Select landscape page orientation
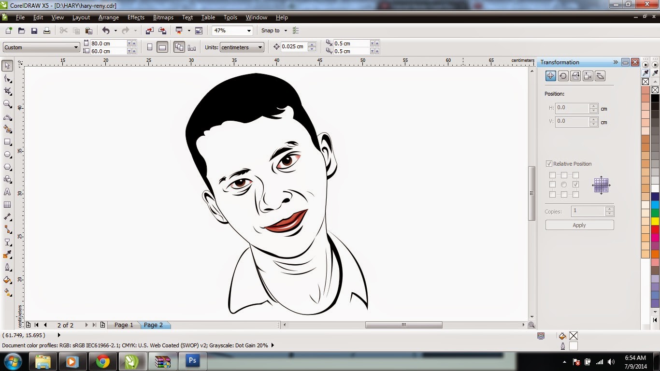 (162, 47)
